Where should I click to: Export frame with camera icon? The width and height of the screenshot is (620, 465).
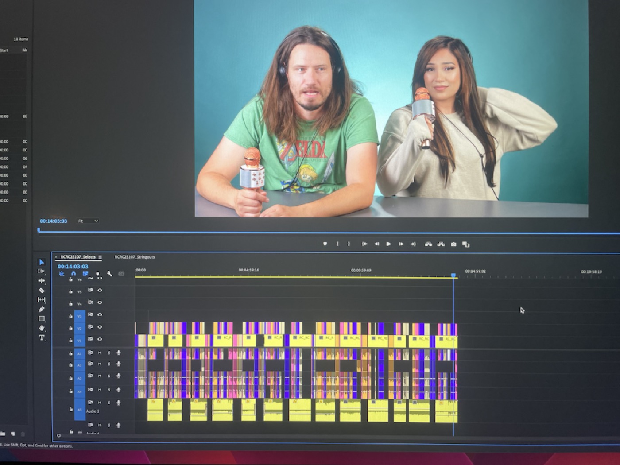(453, 244)
